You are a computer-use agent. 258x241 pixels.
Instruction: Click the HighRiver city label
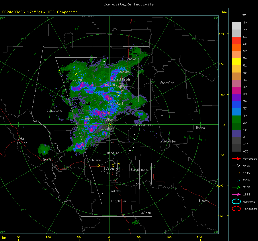point(119,201)
